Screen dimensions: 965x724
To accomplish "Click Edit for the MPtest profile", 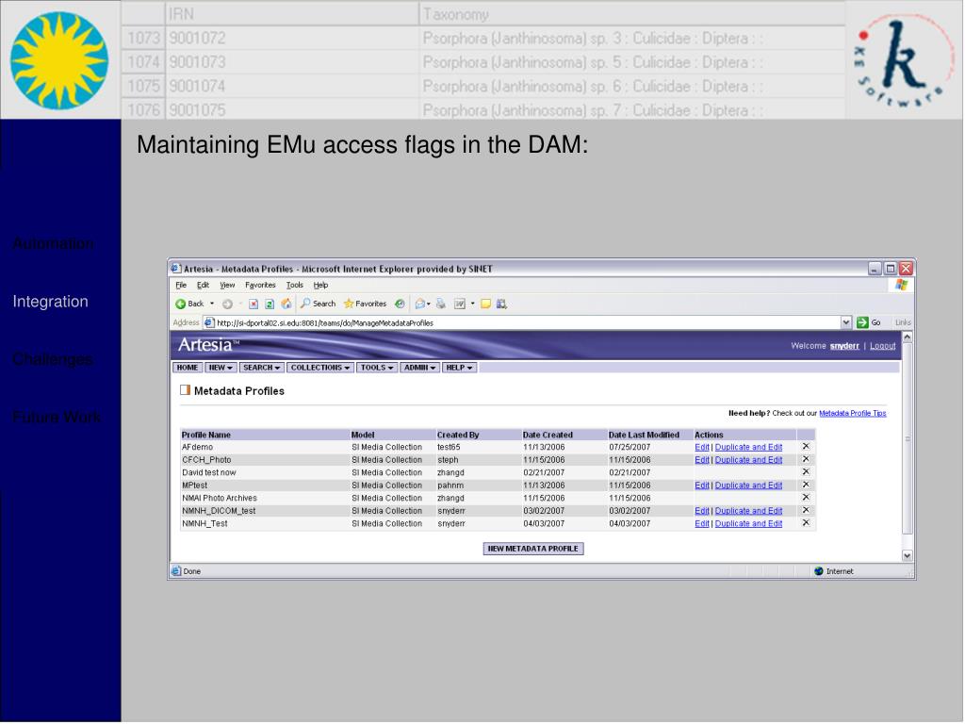I will coord(702,485).
